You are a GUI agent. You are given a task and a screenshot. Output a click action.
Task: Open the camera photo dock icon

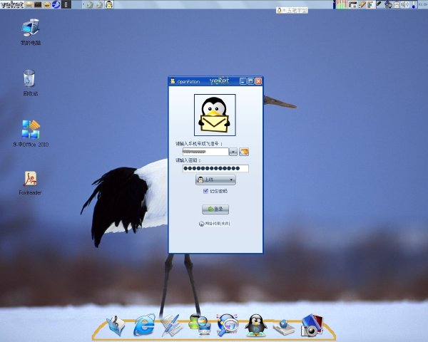312,325
